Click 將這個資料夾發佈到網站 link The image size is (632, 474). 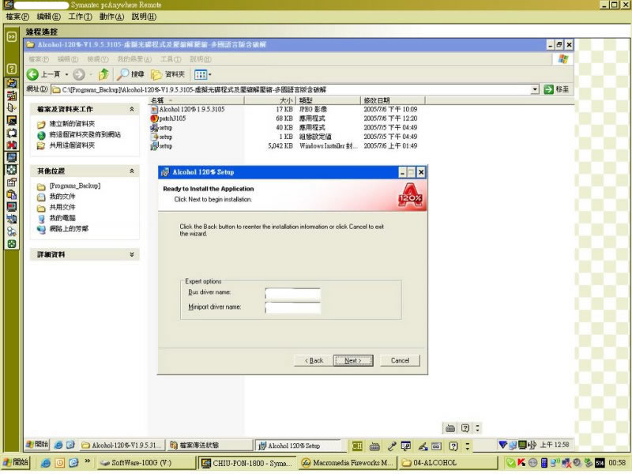click(85, 134)
